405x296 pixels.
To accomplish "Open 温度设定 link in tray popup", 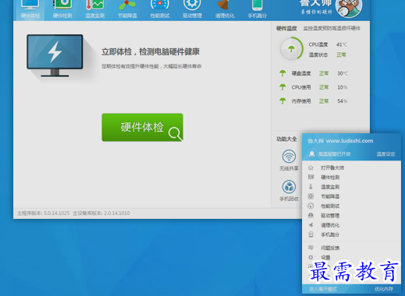I will (385, 154).
